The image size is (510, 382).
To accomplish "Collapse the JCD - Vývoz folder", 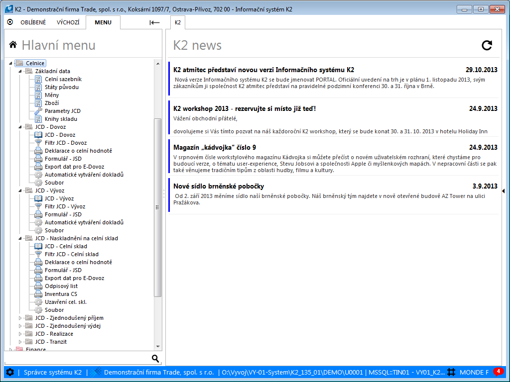I will click(x=20, y=191).
